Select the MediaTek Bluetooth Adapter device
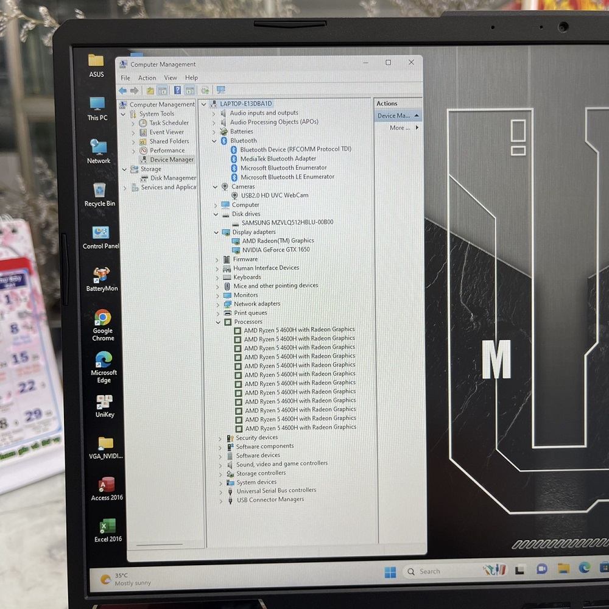Image resolution: width=609 pixels, height=609 pixels. click(278, 158)
